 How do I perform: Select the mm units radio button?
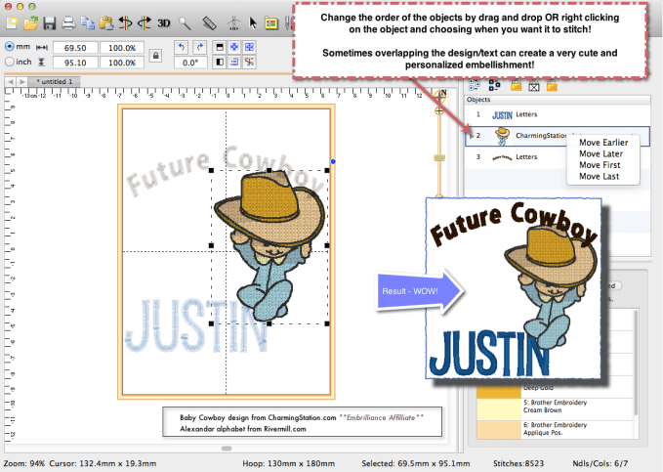tap(10, 47)
